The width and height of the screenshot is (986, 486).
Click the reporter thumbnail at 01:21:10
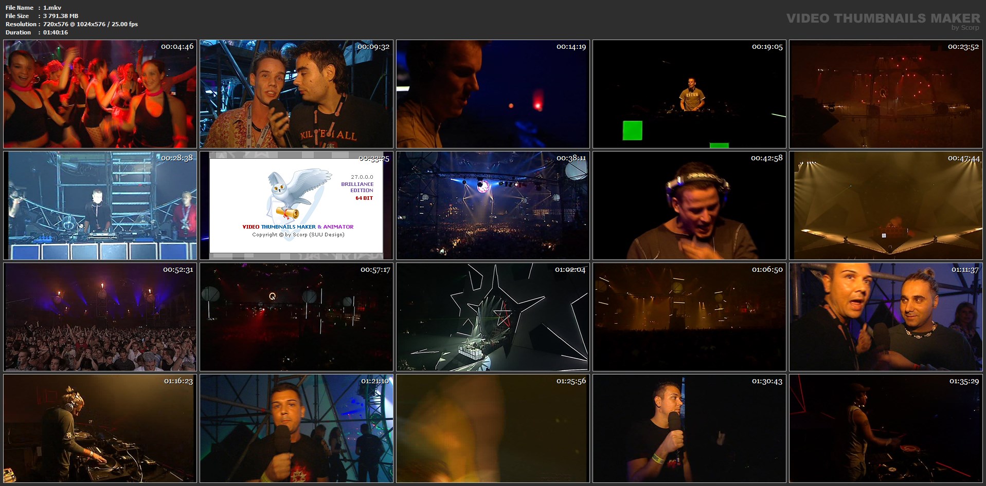click(296, 428)
